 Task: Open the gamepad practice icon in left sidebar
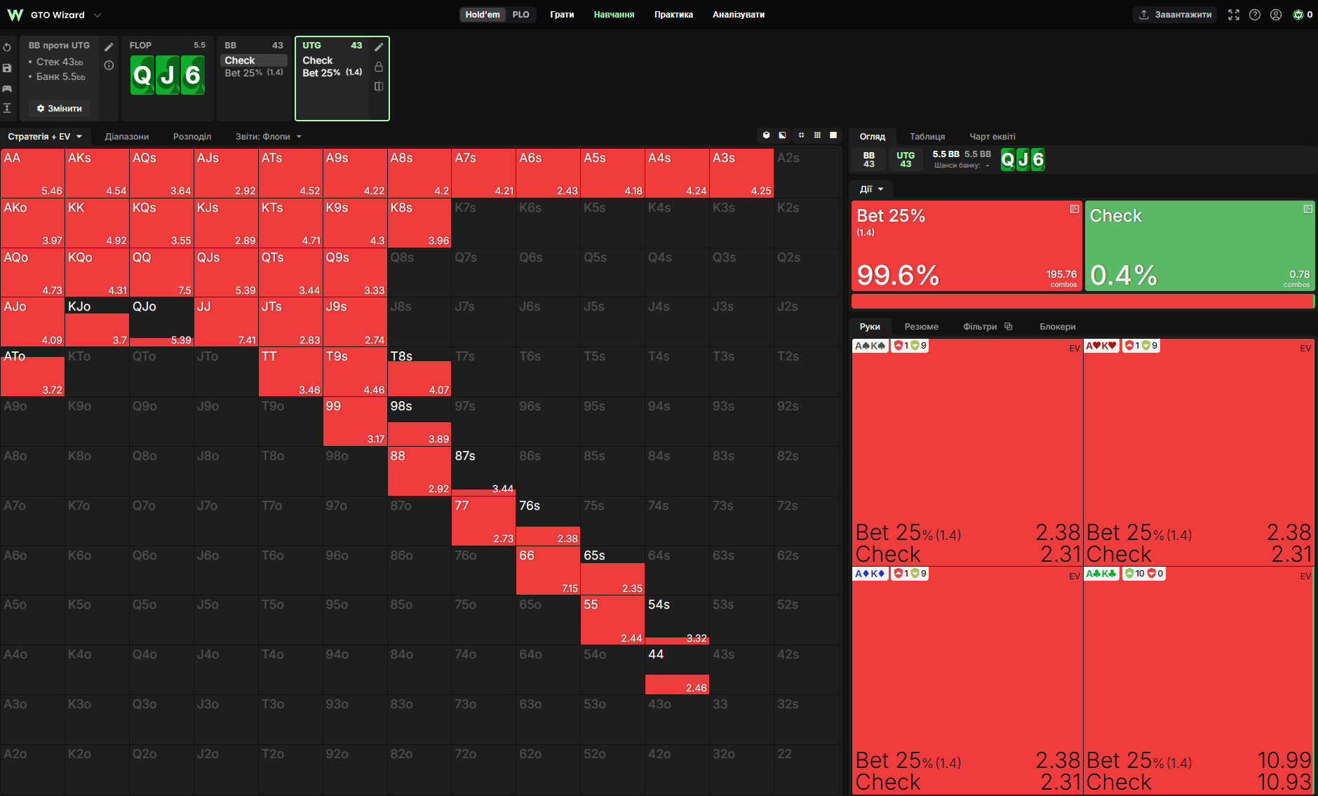pos(7,88)
